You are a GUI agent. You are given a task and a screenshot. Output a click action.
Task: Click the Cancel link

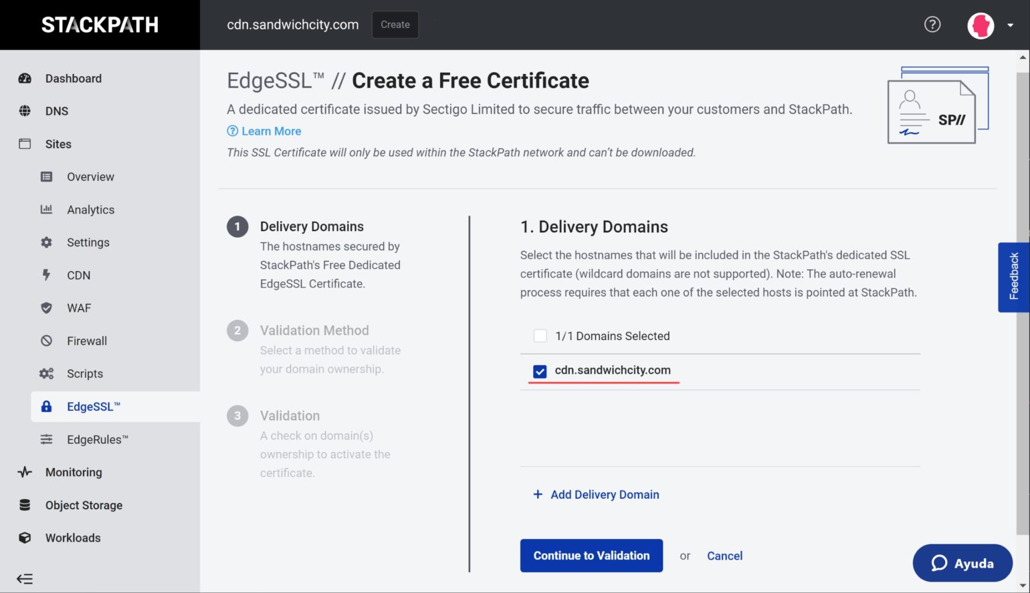725,556
